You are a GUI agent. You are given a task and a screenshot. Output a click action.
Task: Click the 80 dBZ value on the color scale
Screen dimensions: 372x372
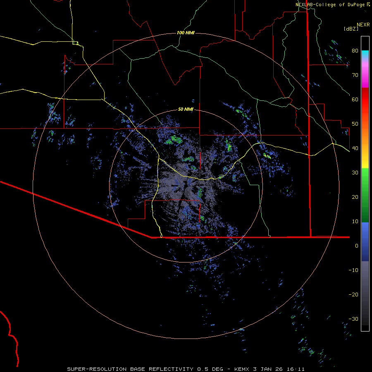(355, 51)
